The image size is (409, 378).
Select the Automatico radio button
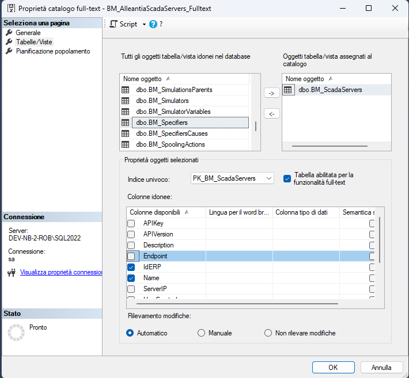coord(130,333)
